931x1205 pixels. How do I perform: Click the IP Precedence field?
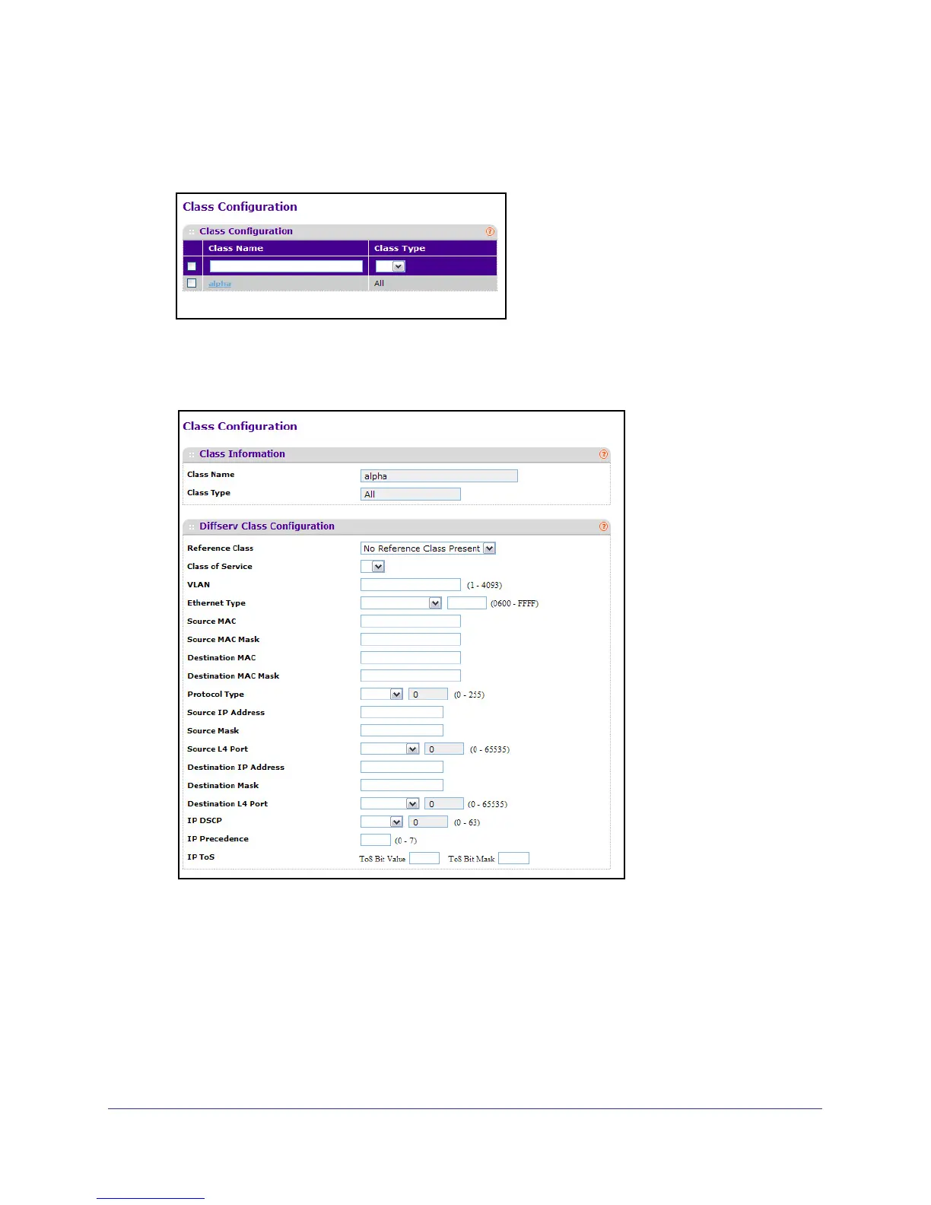376,841
